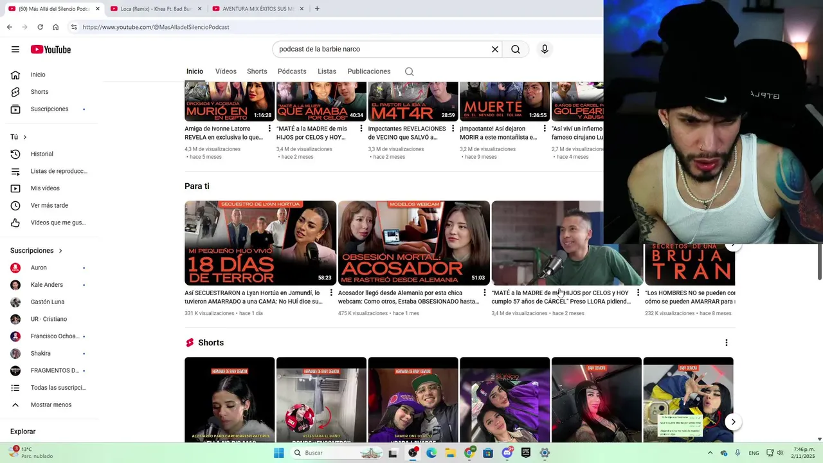Open options for the Acosador webcam video
Screen dimensions: 823x463
[x=485, y=293]
